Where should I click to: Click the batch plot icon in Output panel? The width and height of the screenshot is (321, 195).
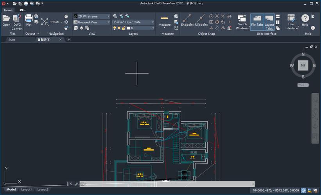(36, 16)
